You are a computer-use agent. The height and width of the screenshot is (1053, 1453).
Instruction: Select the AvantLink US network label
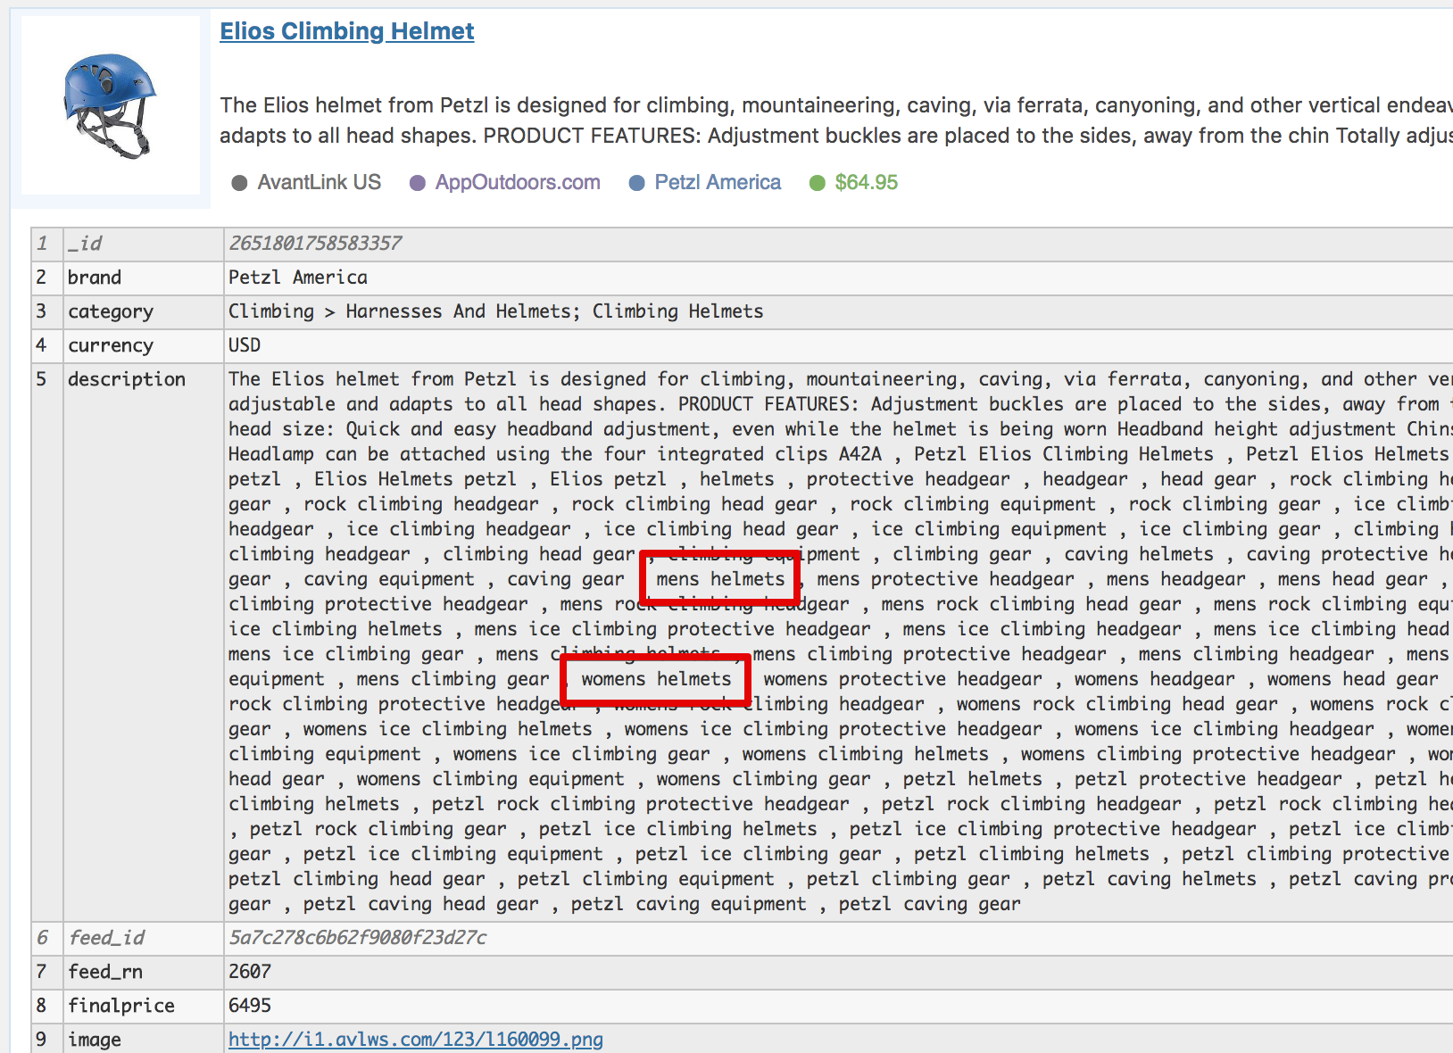tap(319, 183)
